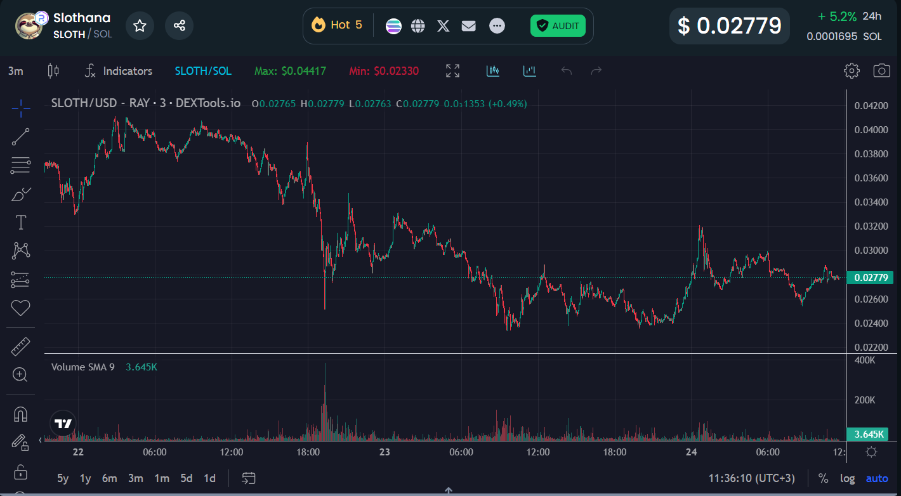Open the candlestick chart style menu
The width and height of the screenshot is (901, 496).
point(53,71)
